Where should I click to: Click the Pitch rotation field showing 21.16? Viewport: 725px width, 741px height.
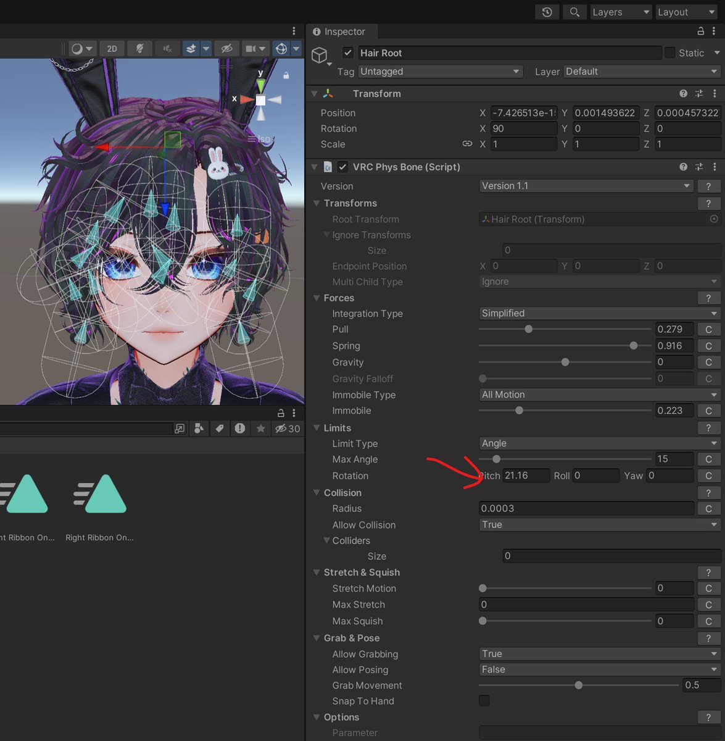click(x=526, y=475)
